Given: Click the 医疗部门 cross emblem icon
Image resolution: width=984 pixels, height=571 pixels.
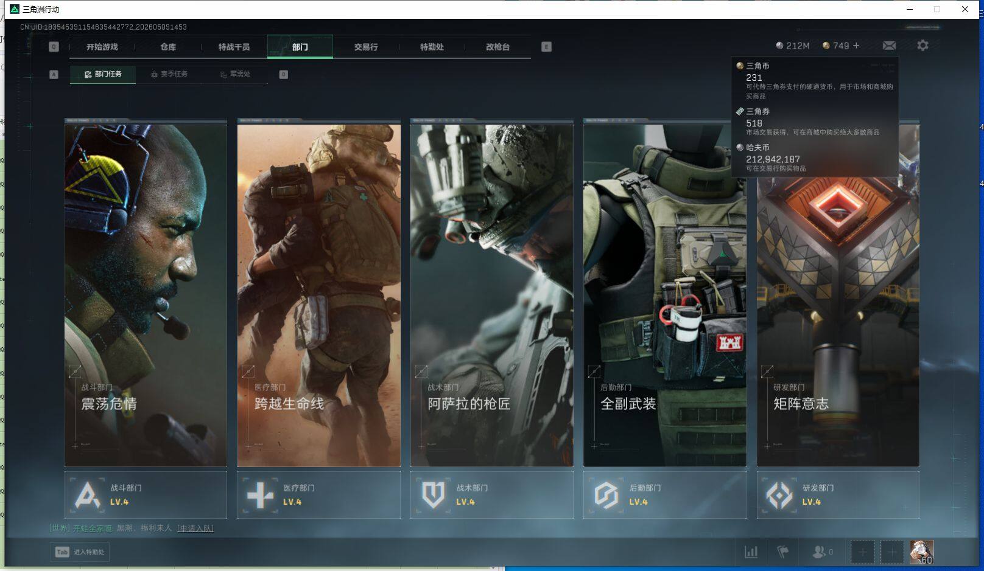Looking at the screenshot, I should (x=260, y=495).
